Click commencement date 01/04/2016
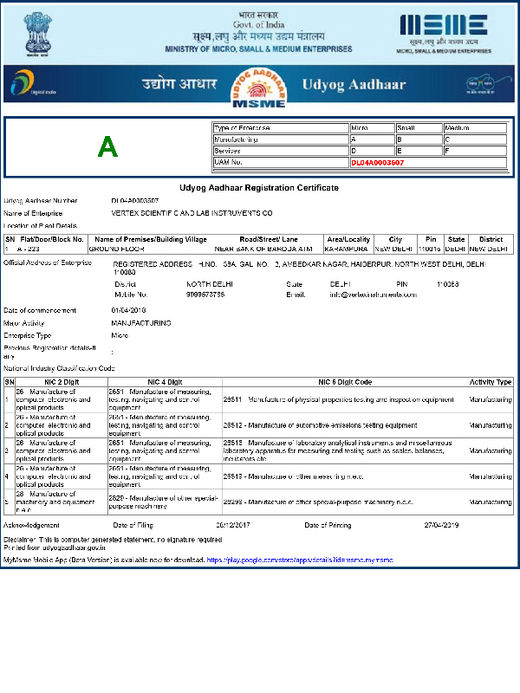The width and height of the screenshot is (520, 693). 128,310
